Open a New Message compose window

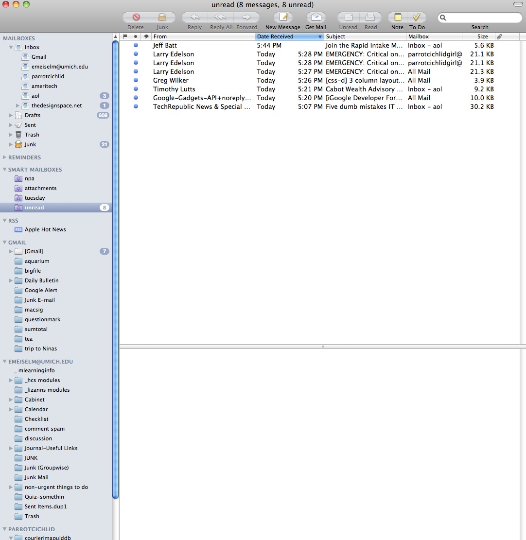click(282, 17)
